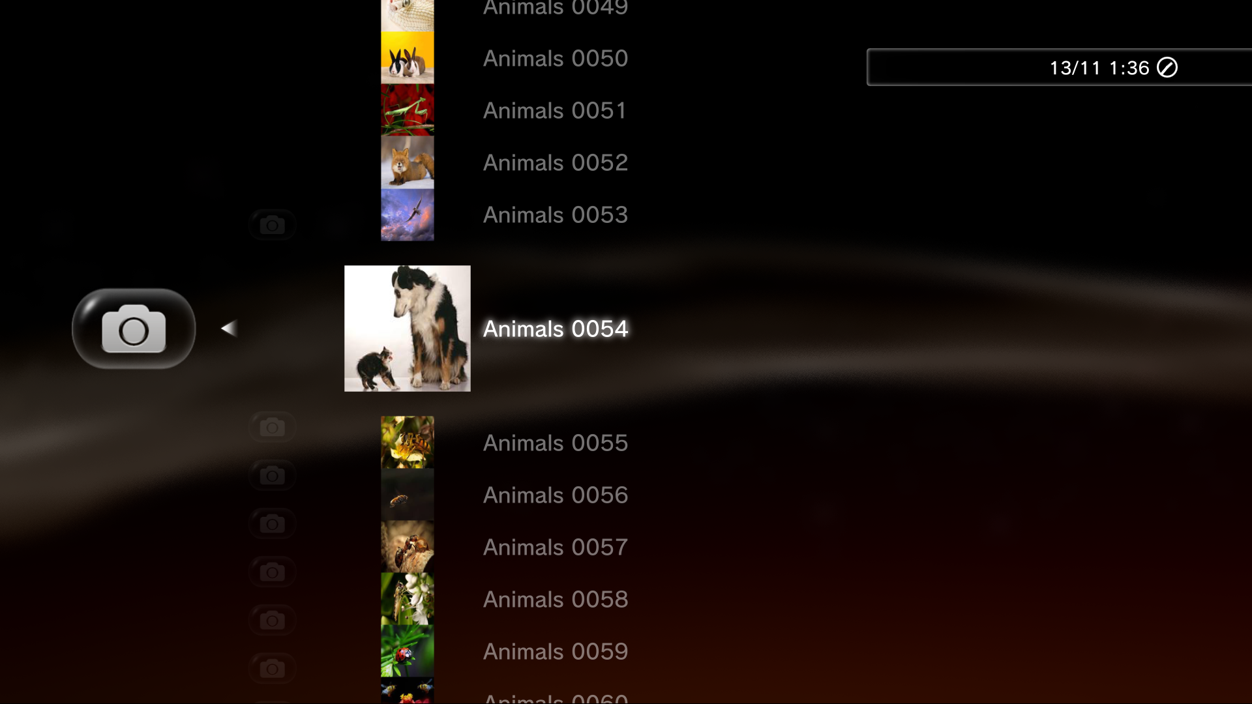Select the Animals 0050 rabbits thumbnail
This screenshot has height=704, width=1252.
pyautogui.click(x=408, y=58)
